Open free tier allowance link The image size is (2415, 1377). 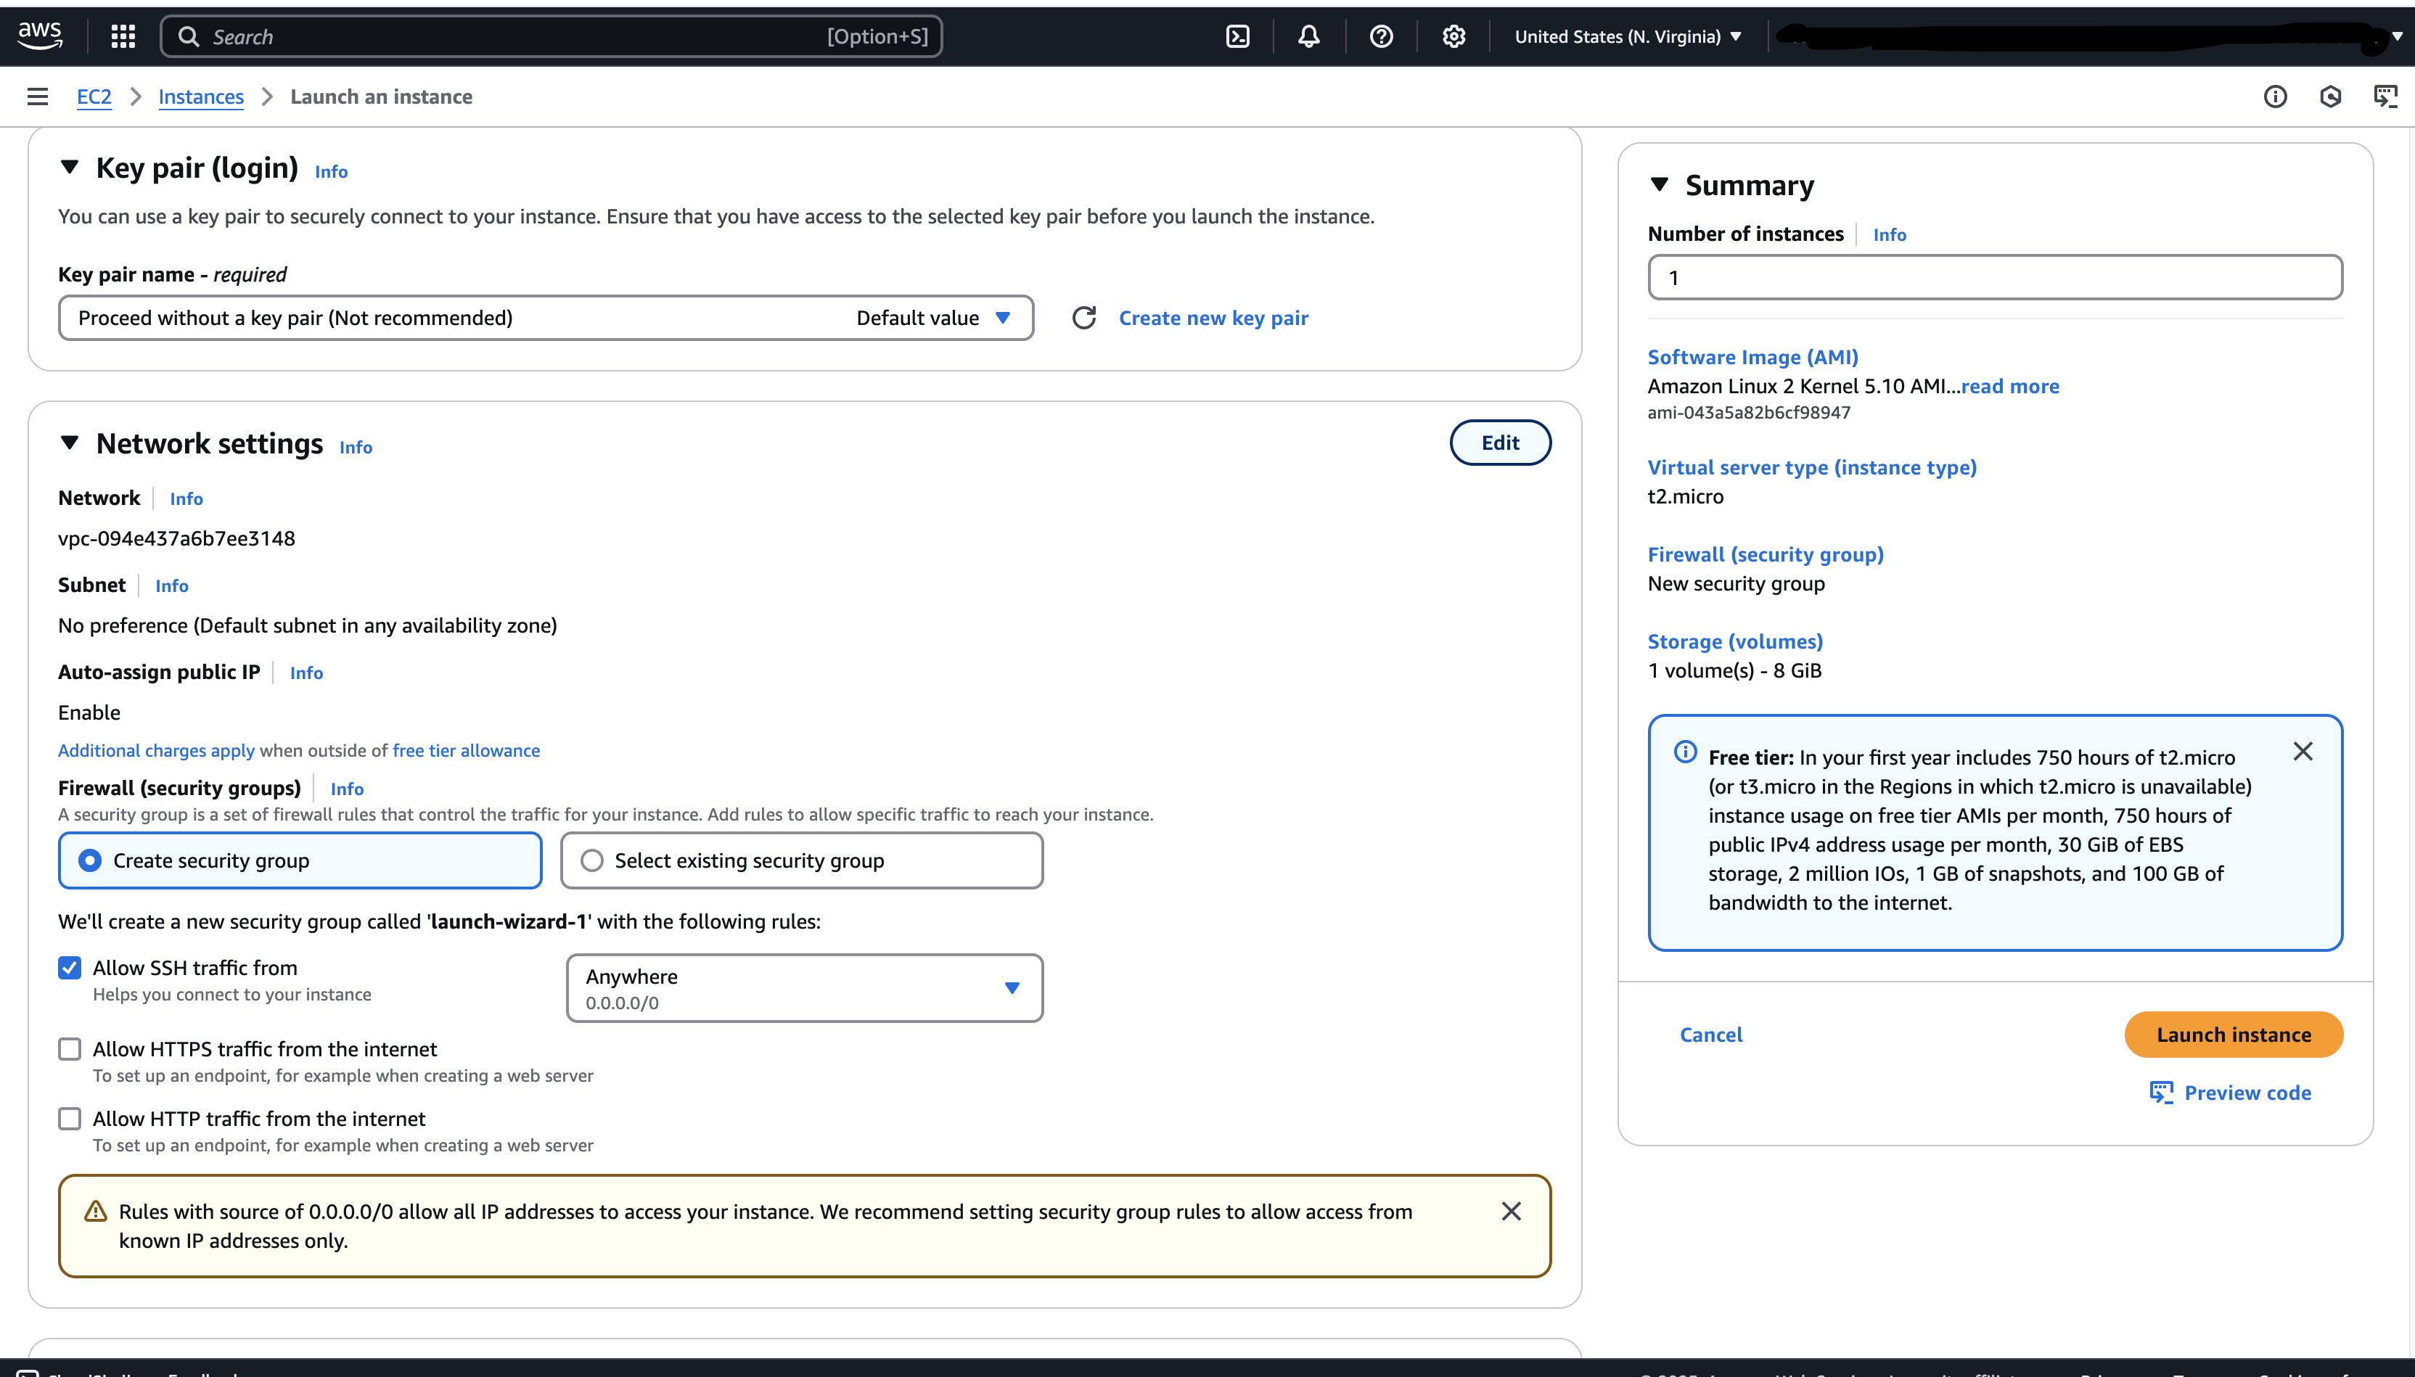467,750
